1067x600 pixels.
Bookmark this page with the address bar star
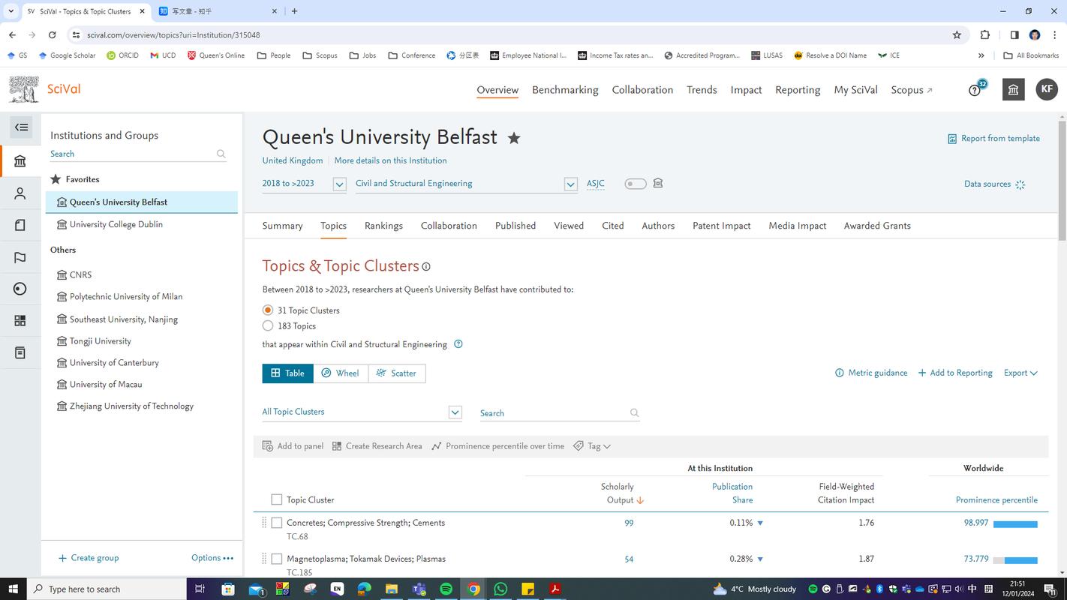point(957,34)
